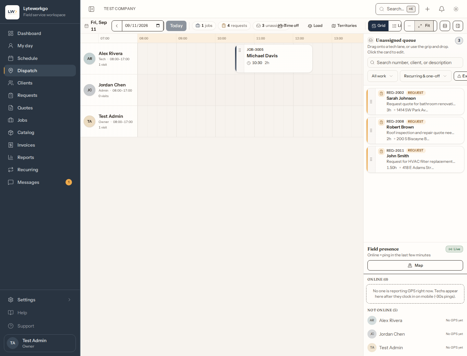
Task: Toggle light/dark theme sun icon
Action: (x=456, y=9)
